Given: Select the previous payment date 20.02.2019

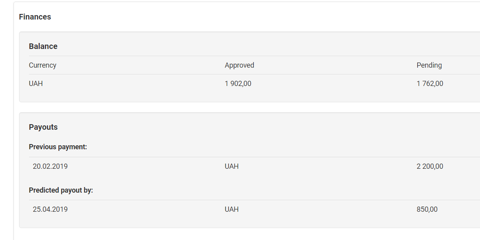Looking at the screenshot, I should tap(50, 166).
